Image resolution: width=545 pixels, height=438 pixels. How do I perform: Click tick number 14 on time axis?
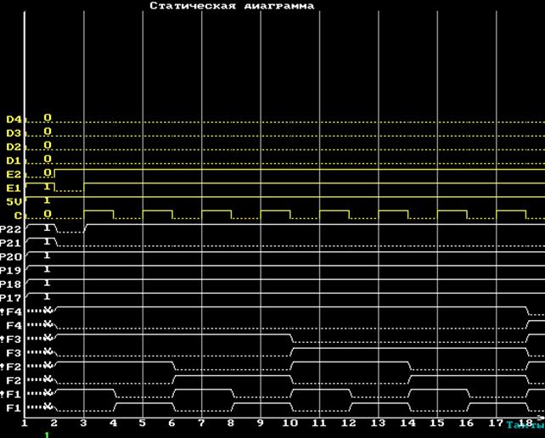407,423
